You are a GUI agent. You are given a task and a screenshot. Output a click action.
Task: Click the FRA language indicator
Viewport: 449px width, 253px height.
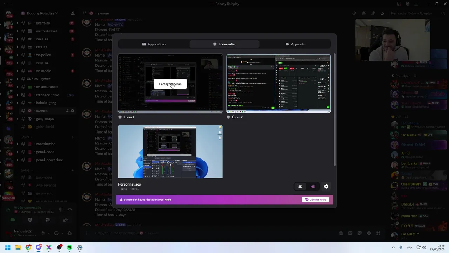point(409,247)
